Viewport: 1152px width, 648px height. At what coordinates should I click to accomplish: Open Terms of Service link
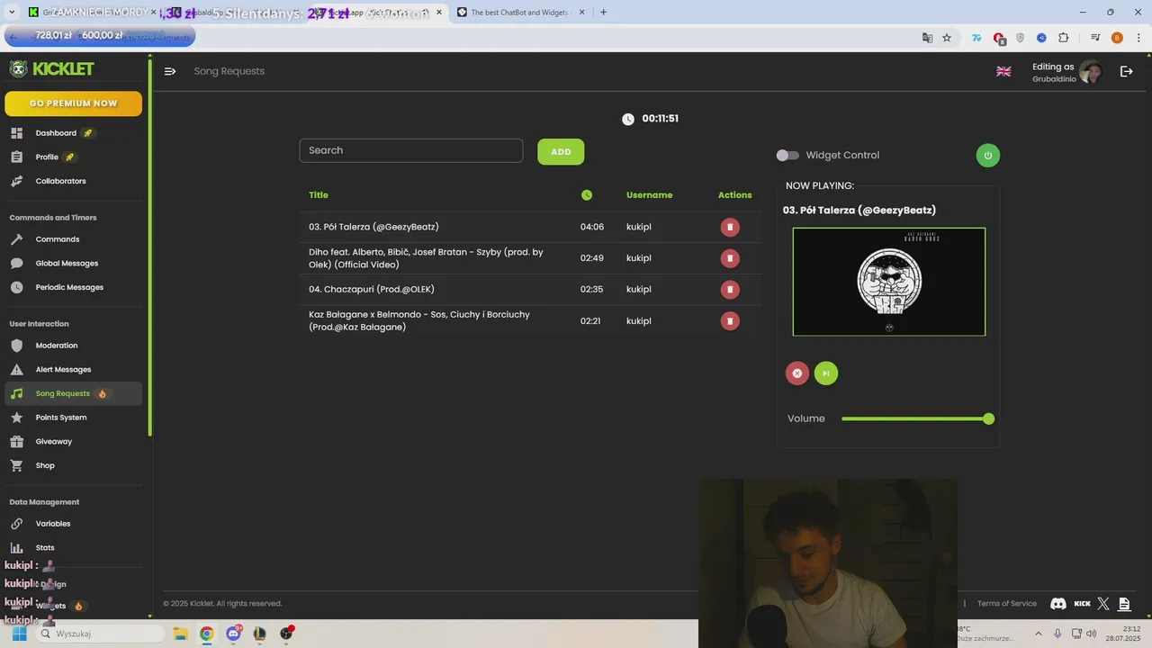click(x=1007, y=604)
